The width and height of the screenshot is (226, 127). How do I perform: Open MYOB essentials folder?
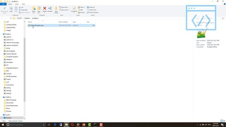[11, 77]
